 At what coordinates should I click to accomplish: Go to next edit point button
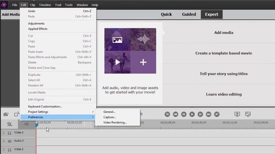click(x=217, y=114)
